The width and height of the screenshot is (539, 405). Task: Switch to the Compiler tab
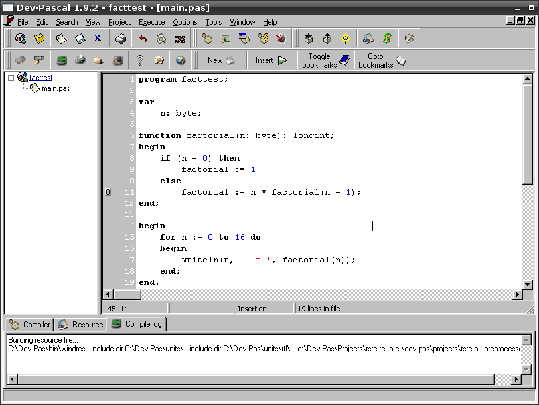[x=30, y=325]
